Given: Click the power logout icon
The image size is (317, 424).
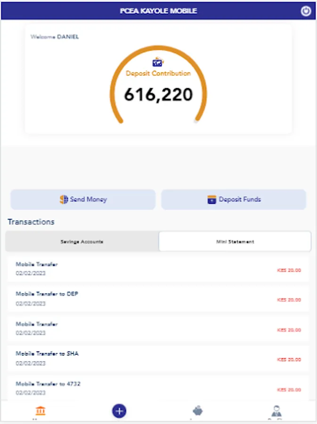Looking at the screenshot, I should click(306, 11).
